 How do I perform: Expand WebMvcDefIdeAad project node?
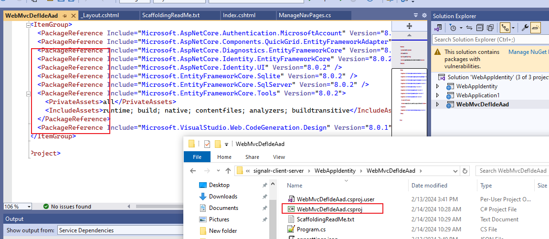(x=437, y=104)
